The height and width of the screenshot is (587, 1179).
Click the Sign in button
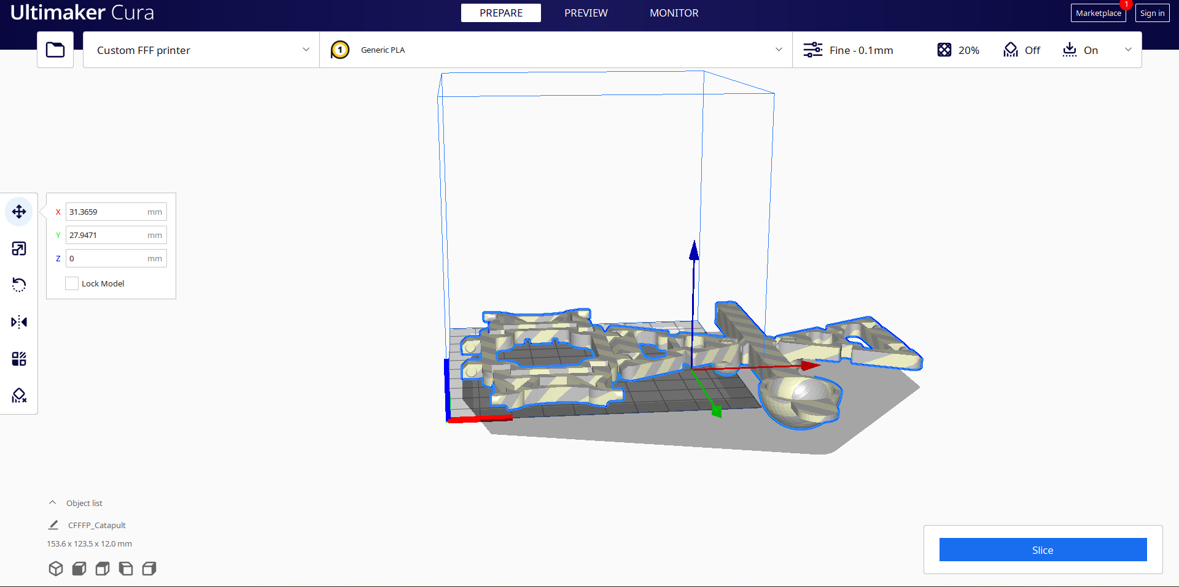(x=1152, y=13)
